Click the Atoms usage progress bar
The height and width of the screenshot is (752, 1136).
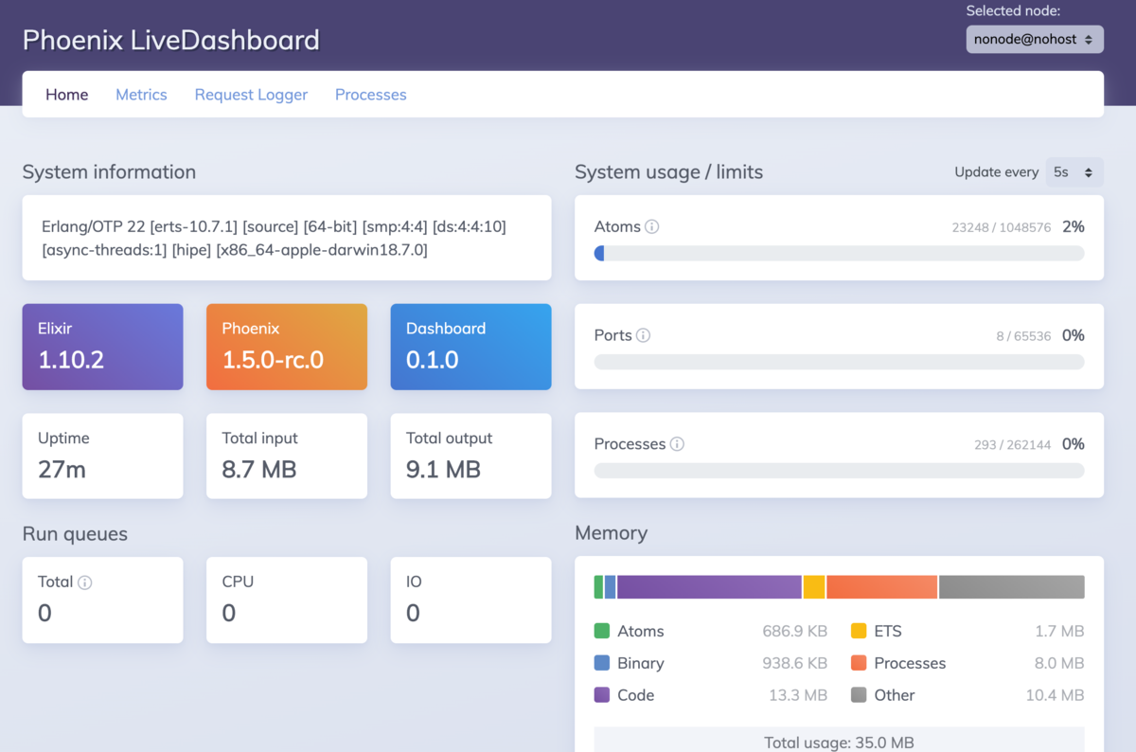pyautogui.click(x=839, y=253)
